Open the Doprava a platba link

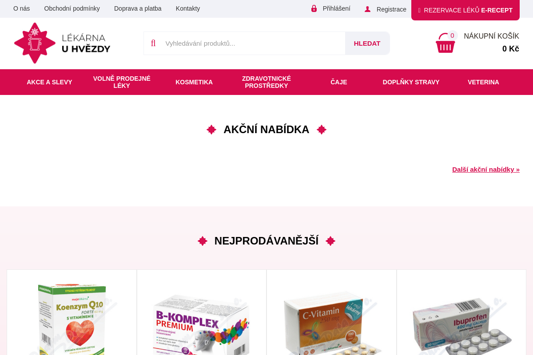138,8
